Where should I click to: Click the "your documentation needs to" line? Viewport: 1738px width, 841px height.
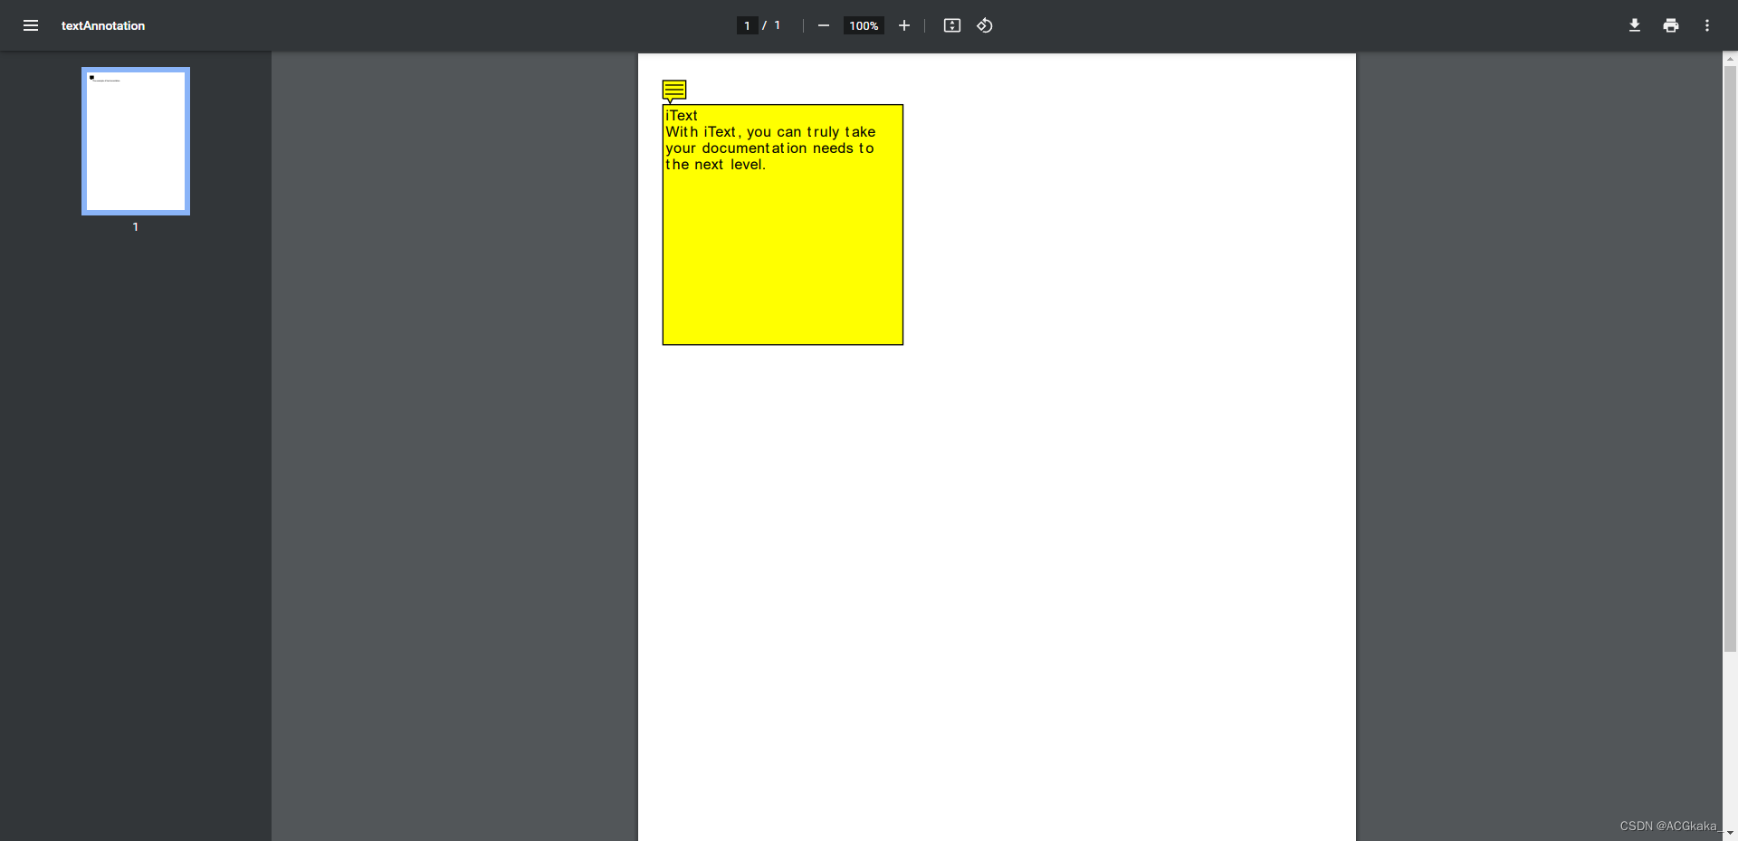pos(769,148)
